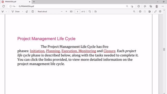
Task: Enter full screen mode
Action: (156, 11)
